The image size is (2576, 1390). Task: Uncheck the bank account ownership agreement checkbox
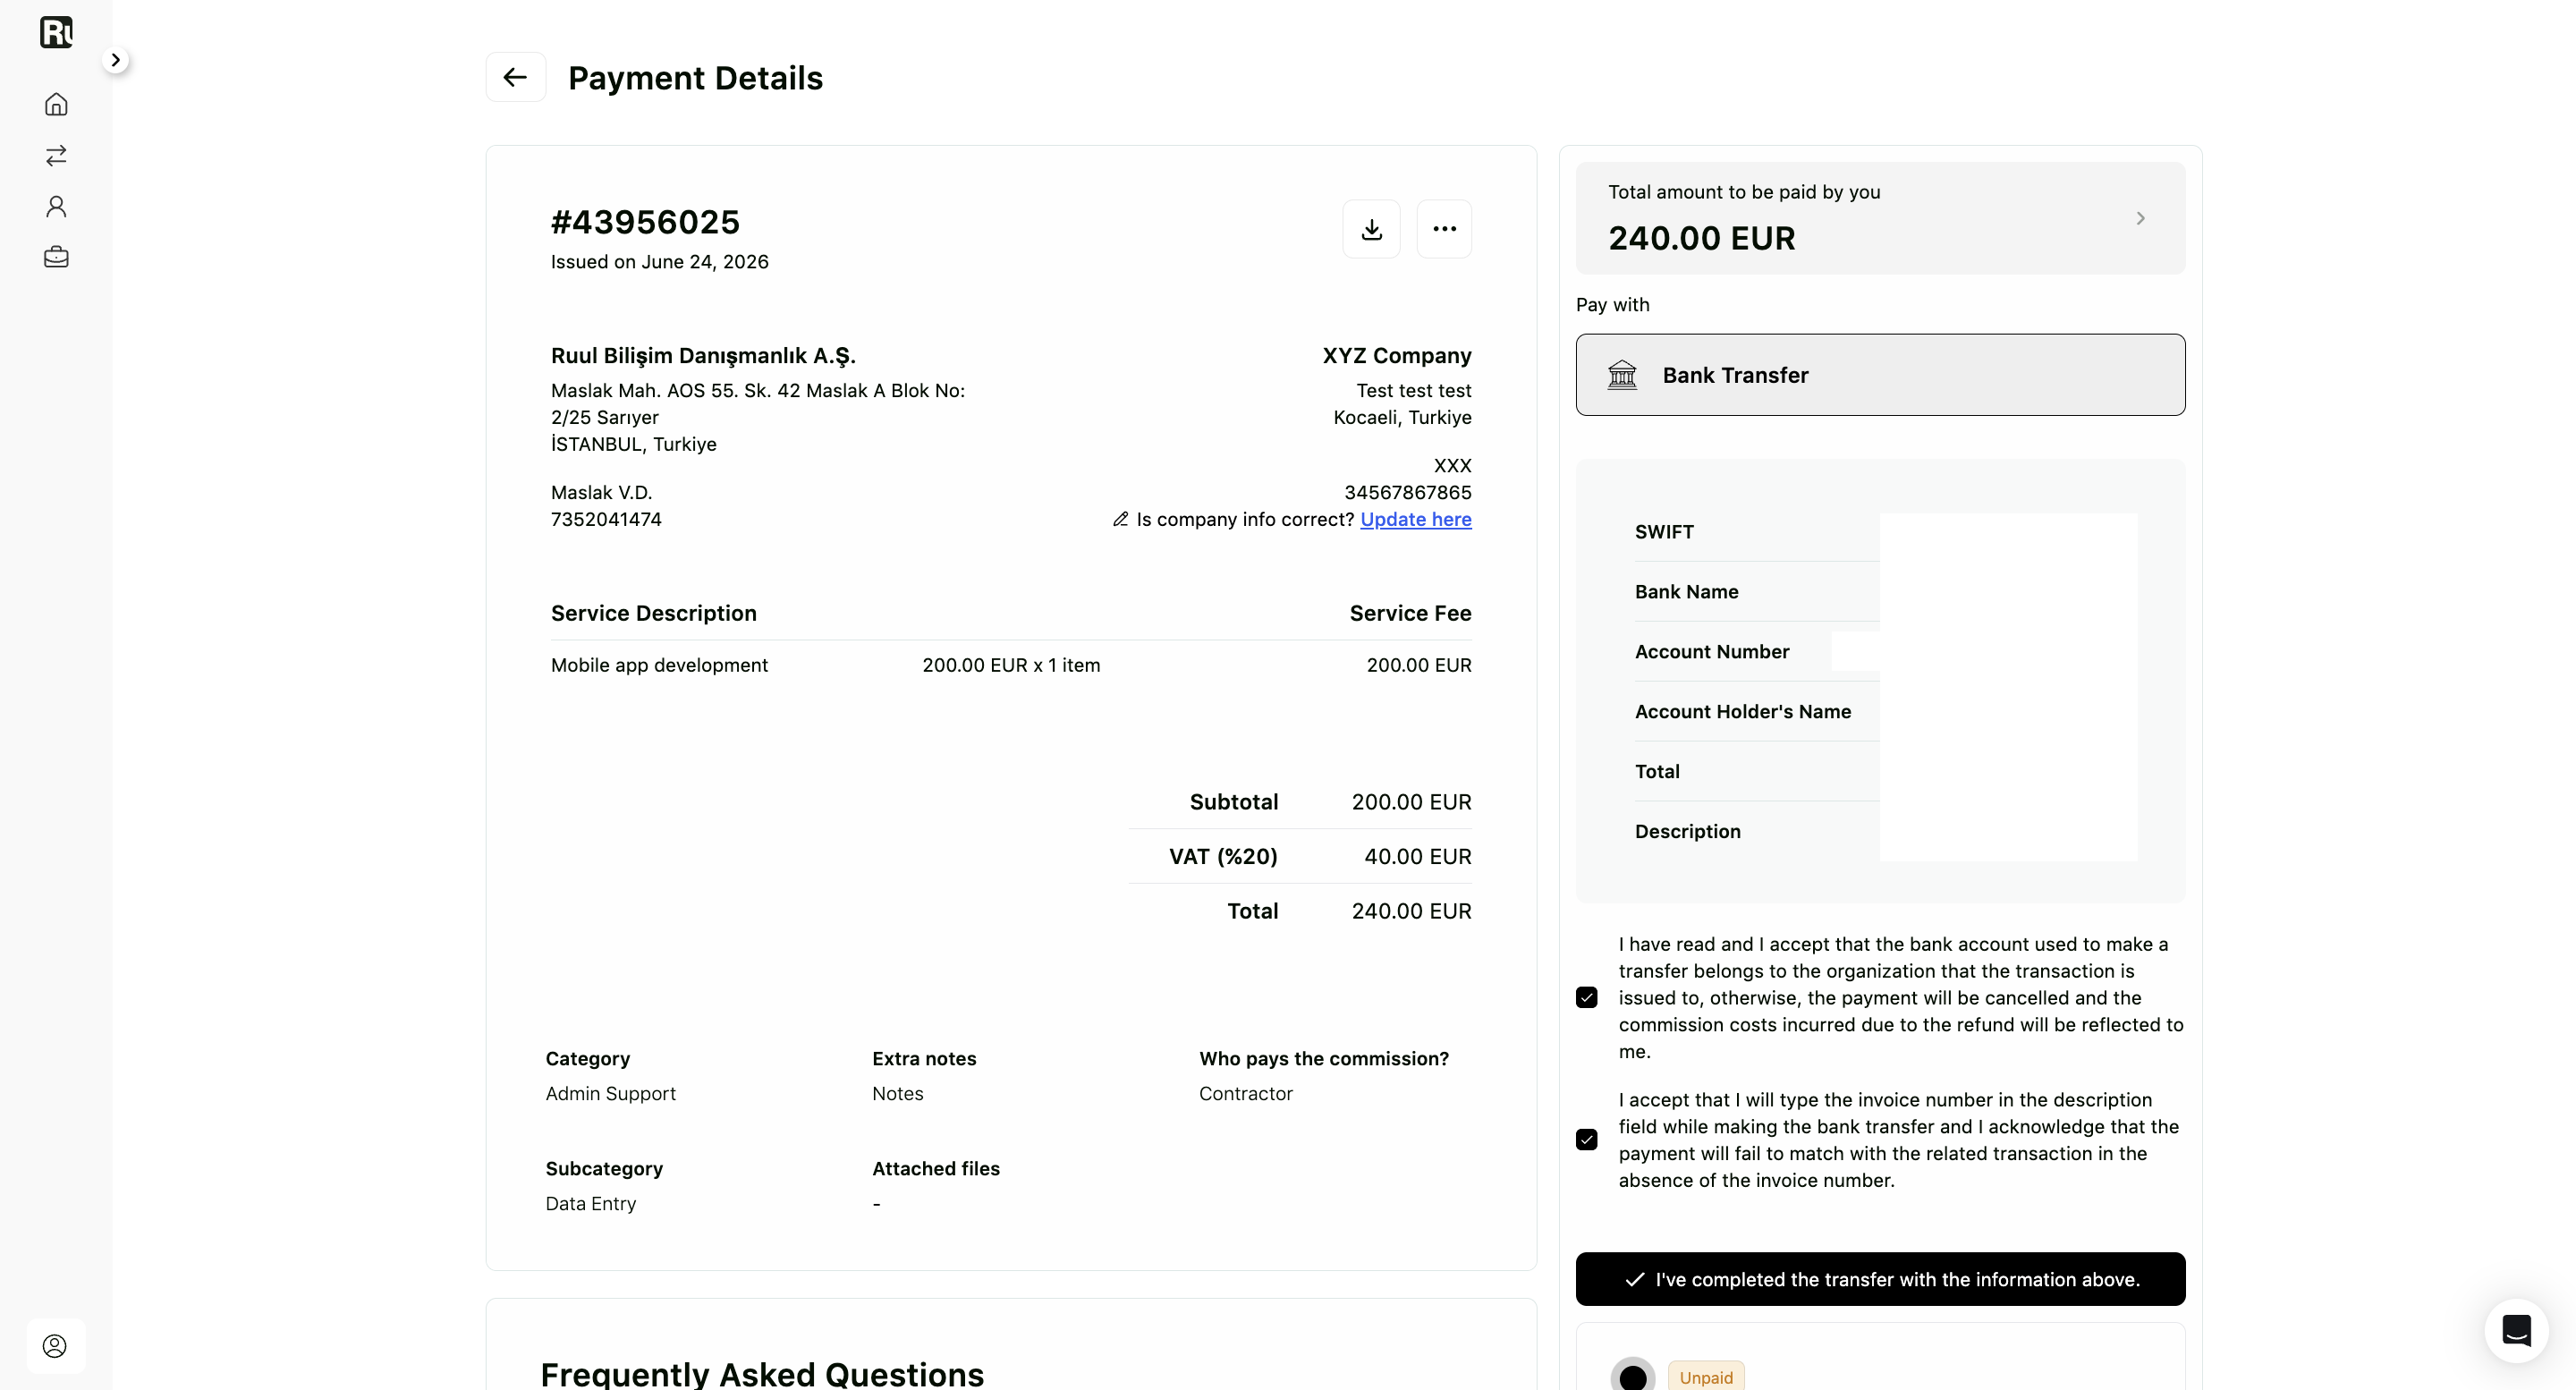pyautogui.click(x=1586, y=997)
